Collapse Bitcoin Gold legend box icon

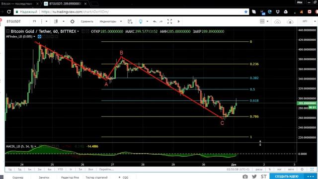tap(8, 31)
